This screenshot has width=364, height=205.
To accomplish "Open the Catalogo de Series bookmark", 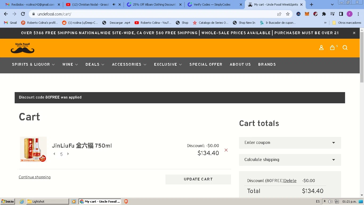I will [211, 23].
